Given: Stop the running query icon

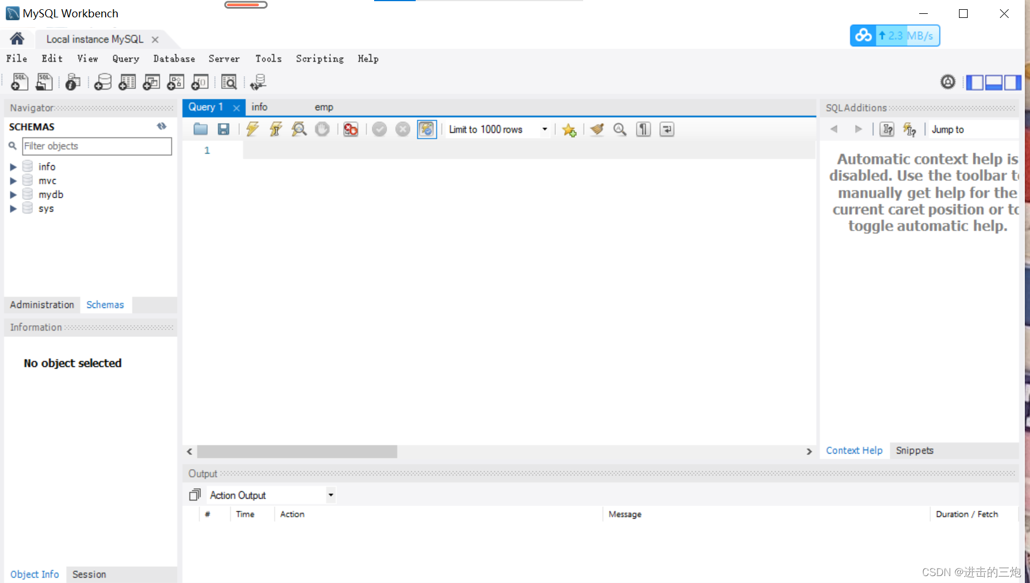Looking at the screenshot, I should click(322, 129).
